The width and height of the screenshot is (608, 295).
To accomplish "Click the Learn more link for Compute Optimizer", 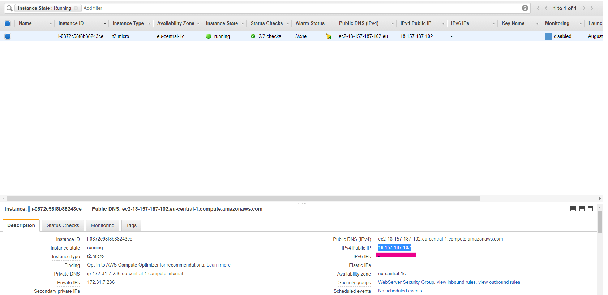I will pyautogui.click(x=219, y=265).
